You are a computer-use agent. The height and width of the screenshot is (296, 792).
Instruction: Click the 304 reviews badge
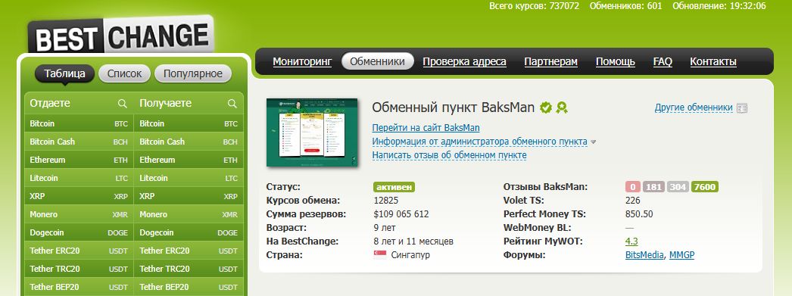tap(678, 187)
